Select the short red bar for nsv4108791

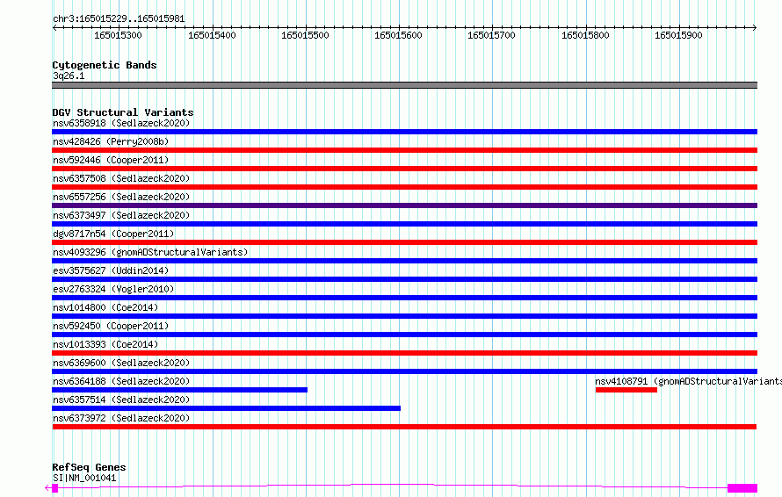point(626,390)
